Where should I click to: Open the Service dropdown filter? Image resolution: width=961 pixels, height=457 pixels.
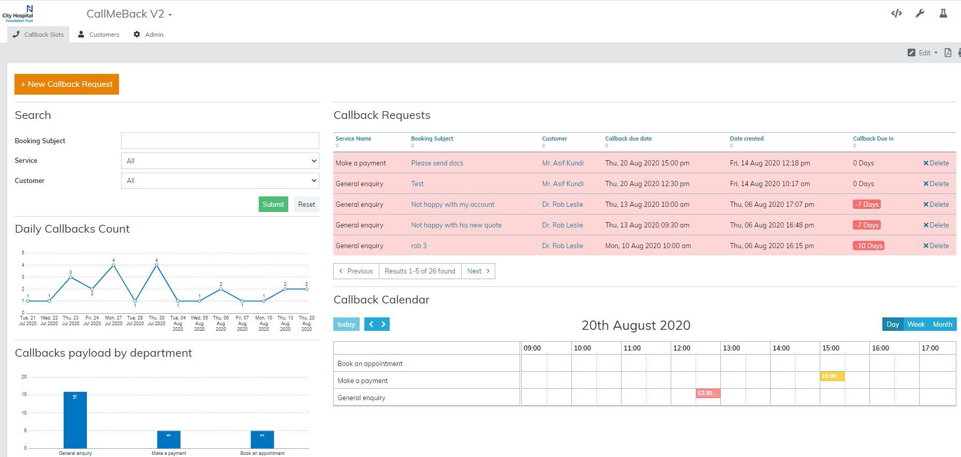tap(220, 161)
